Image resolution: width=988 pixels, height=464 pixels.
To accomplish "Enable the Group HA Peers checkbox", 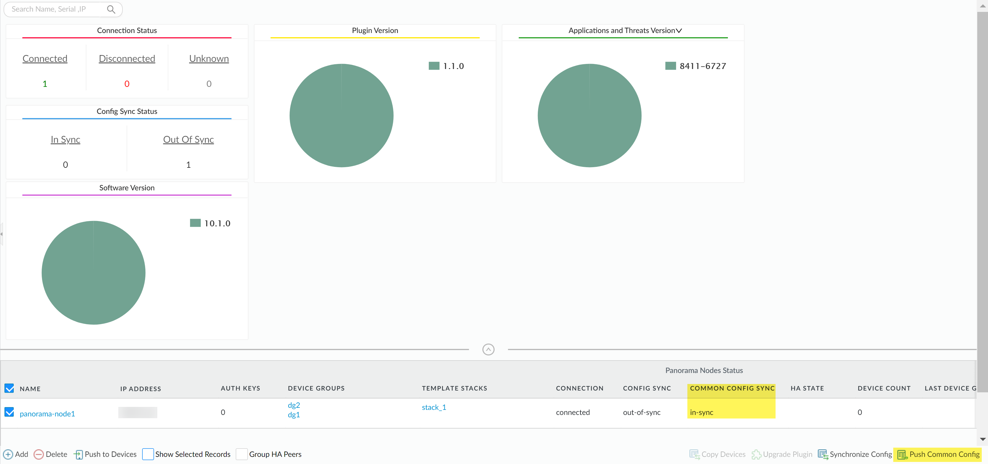I will coord(242,454).
